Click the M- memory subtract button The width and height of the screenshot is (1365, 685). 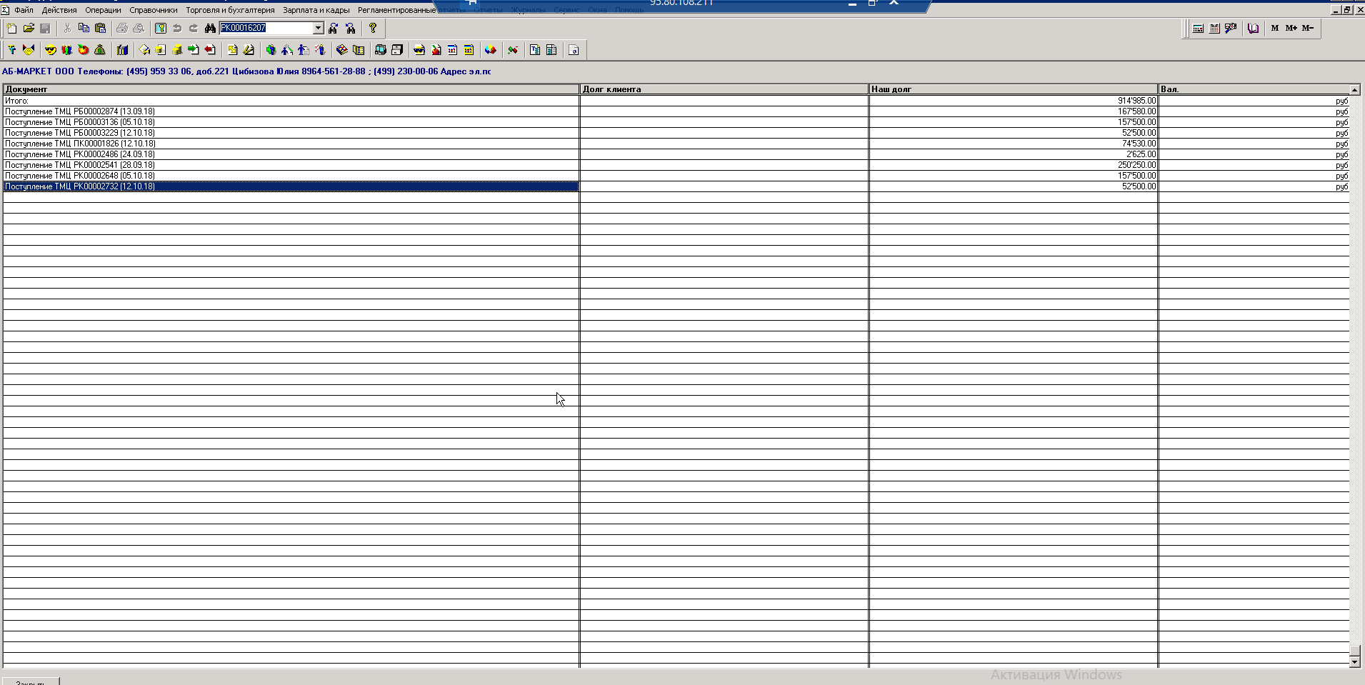pyautogui.click(x=1307, y=29)
